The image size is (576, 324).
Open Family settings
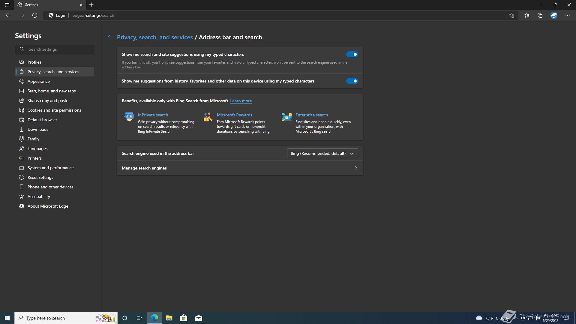[x=55, y=139]
